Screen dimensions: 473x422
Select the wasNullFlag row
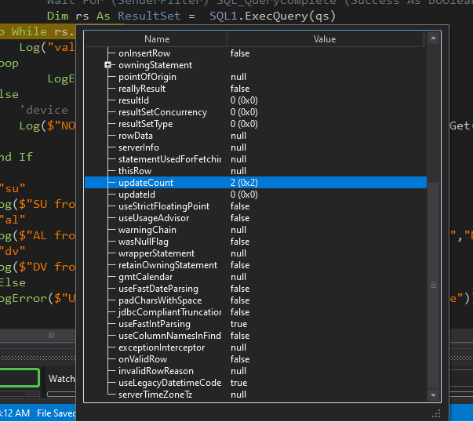coord(256,242)
